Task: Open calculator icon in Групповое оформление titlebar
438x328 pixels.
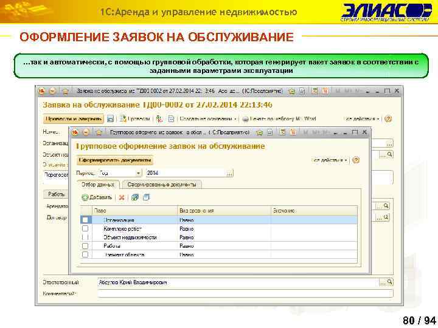Action: tap(282, 132)
